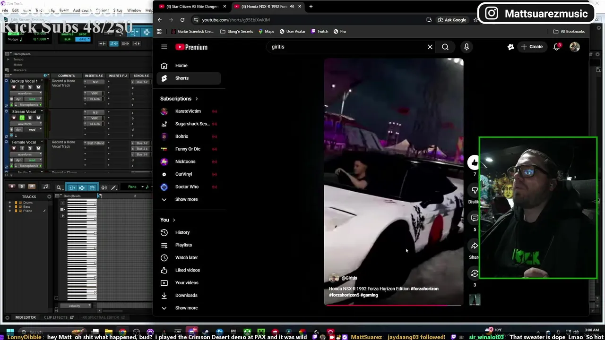Solo the Backup Vocal 1 track
Image resolution: width=605 pixels, height=340 pixels.
pos(30,87)
